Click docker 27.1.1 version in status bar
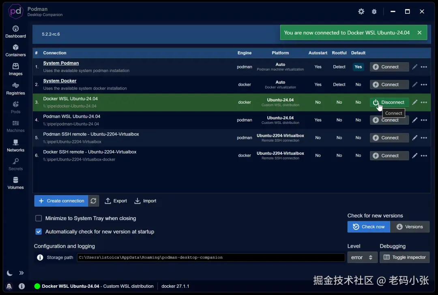The image size is (438, 295). click(175, 286)
